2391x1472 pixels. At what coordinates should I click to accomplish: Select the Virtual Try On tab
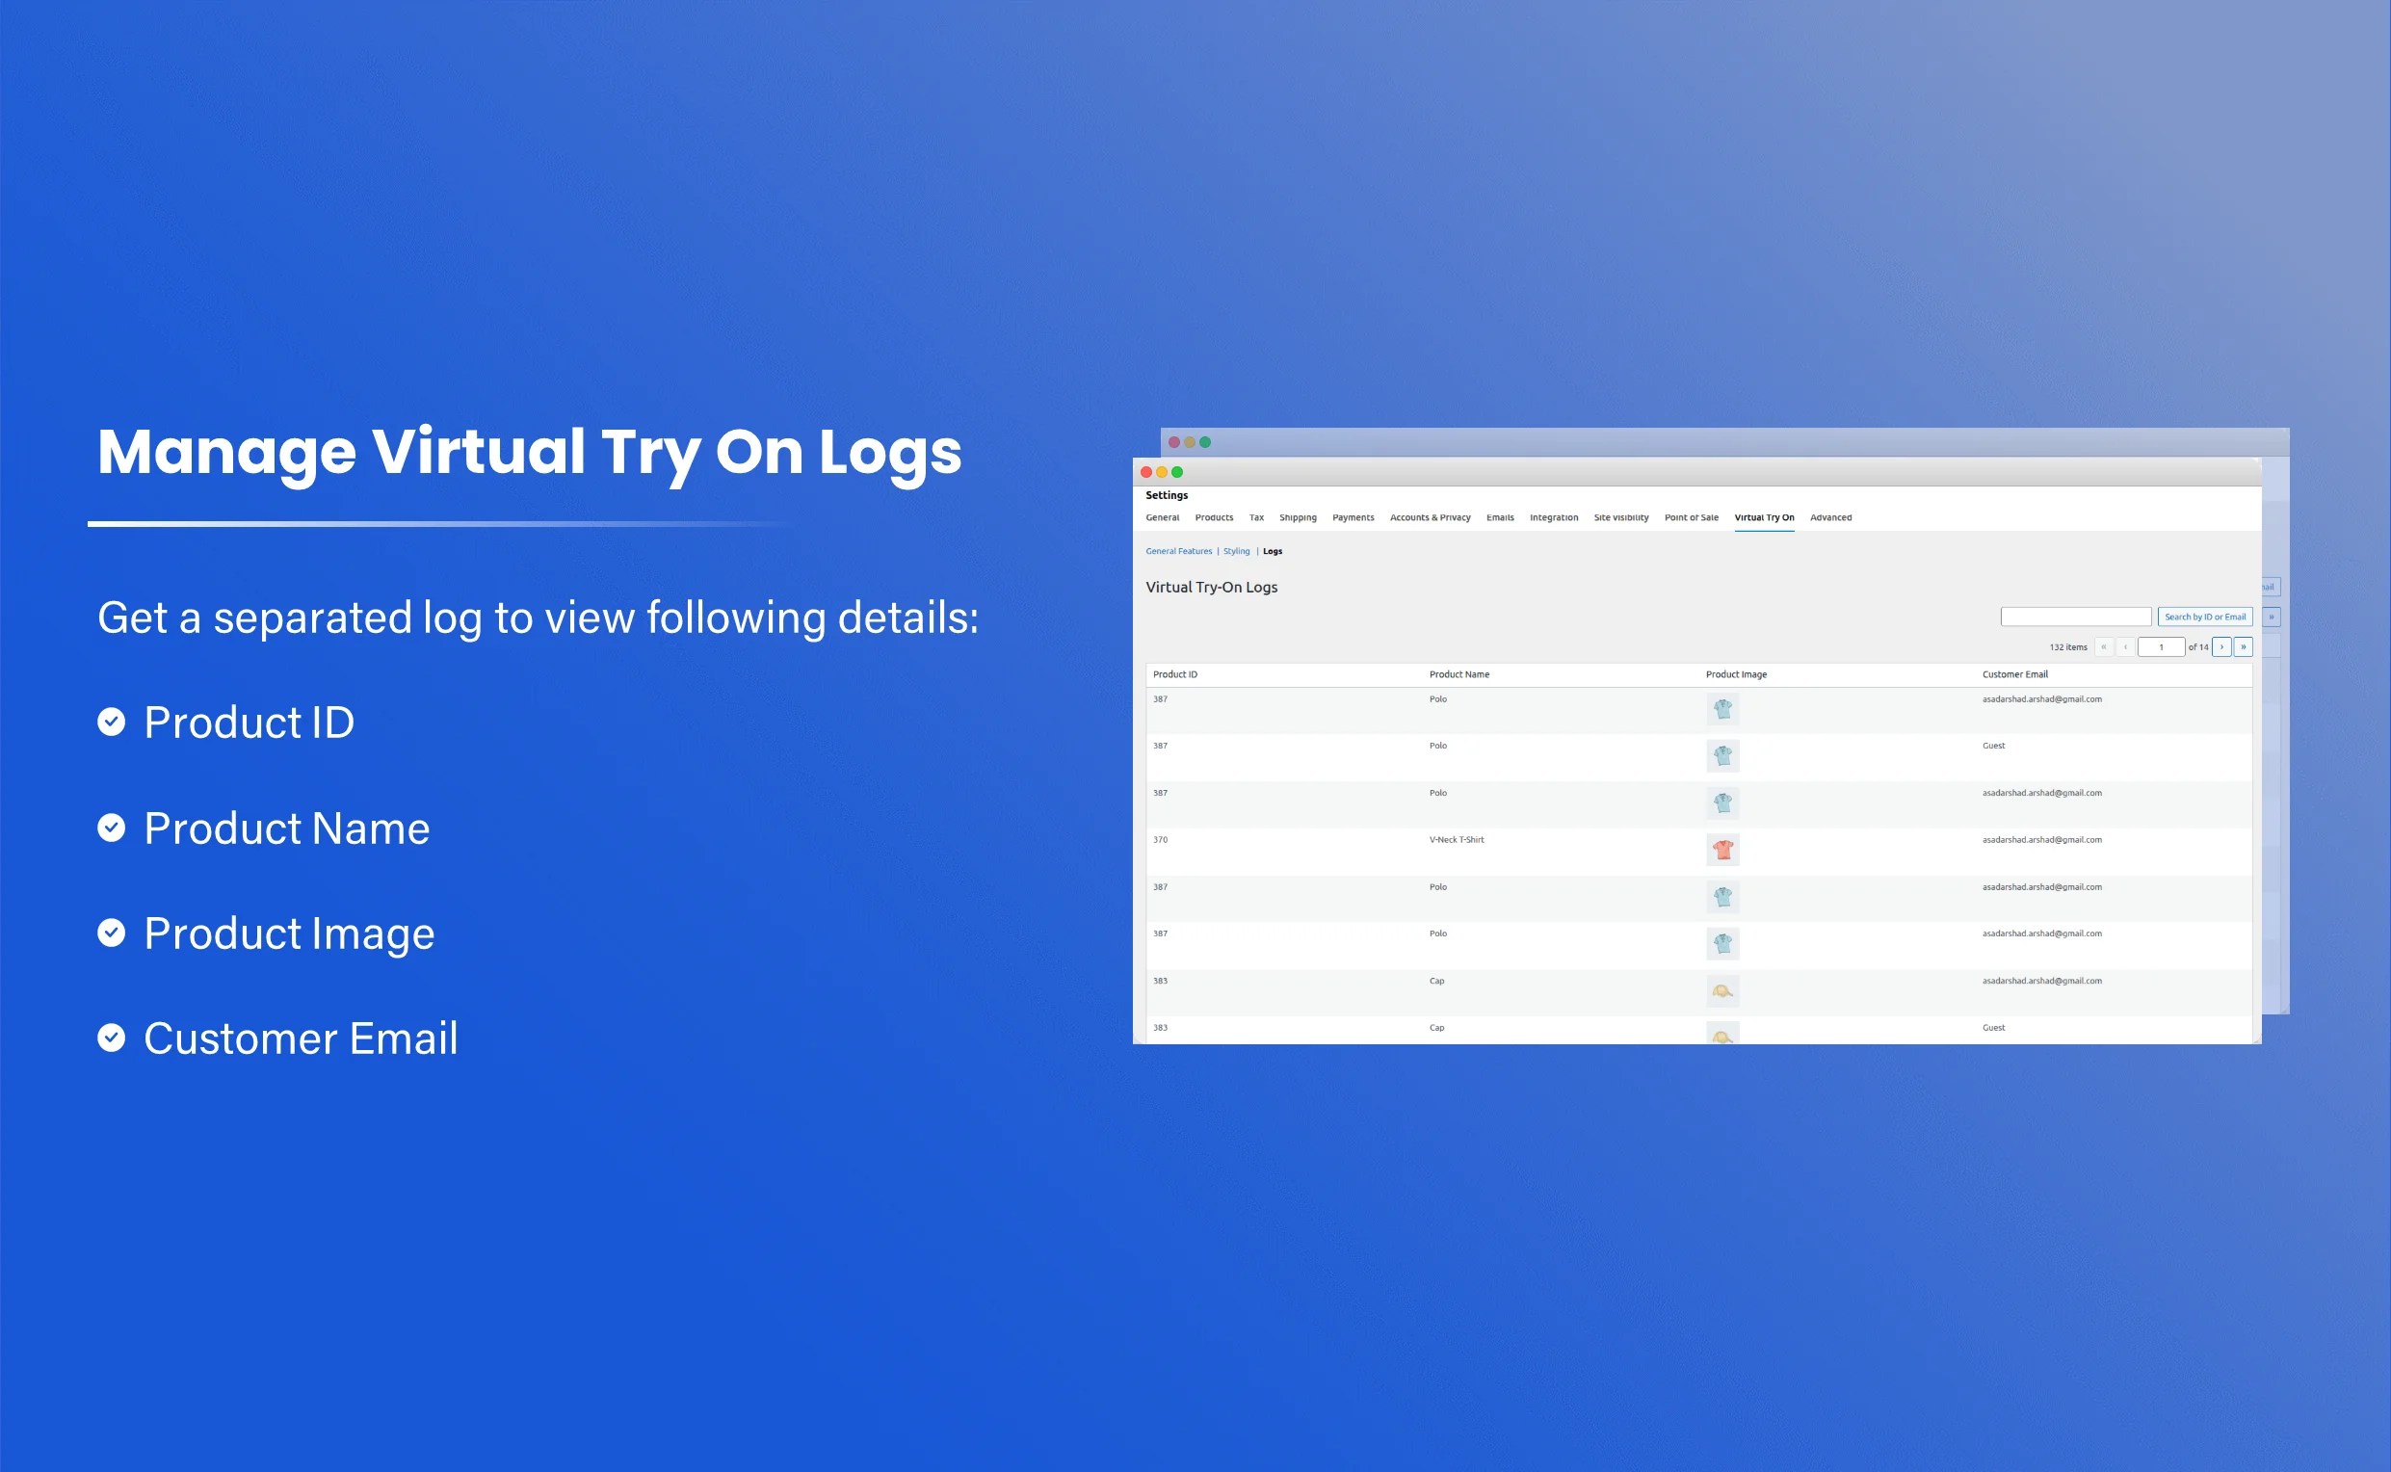click(x=1764, y=517)
